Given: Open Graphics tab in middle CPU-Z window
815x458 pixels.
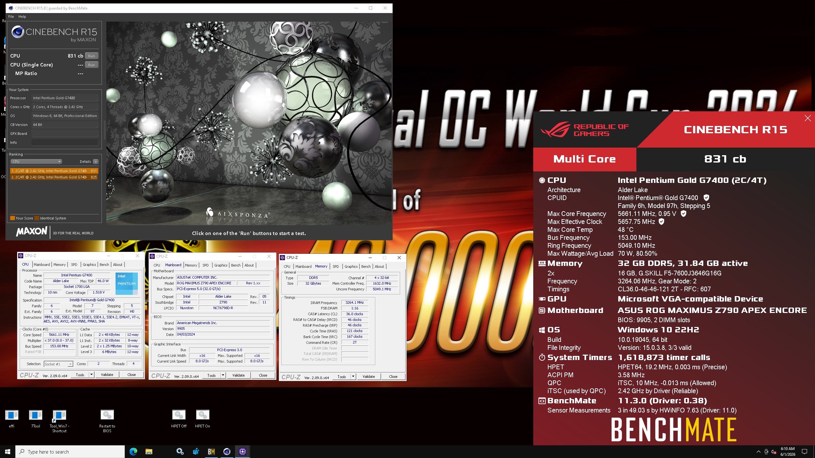Looking at the screenshot, I should [x=221, y=265].
